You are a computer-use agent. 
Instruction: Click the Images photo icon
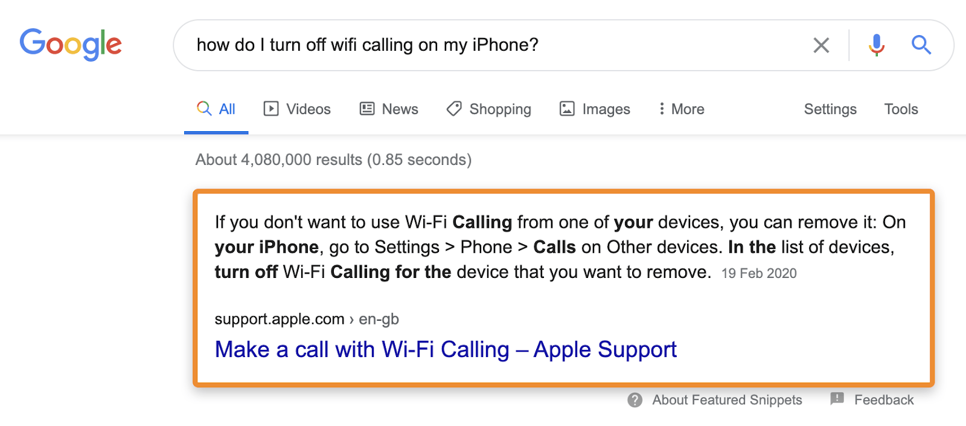click(566, 109)
